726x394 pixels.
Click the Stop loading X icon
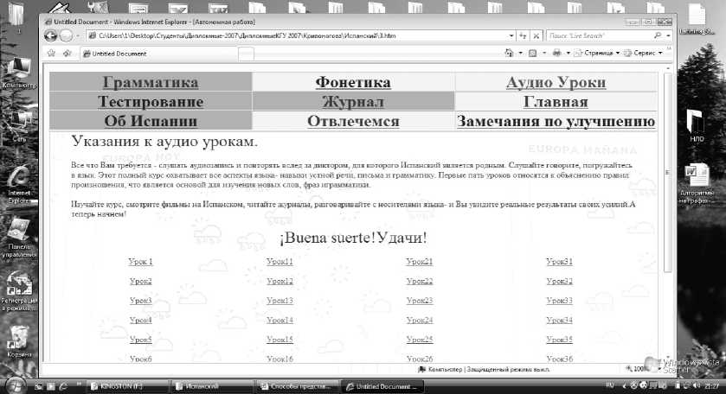[x=536, y=35]
